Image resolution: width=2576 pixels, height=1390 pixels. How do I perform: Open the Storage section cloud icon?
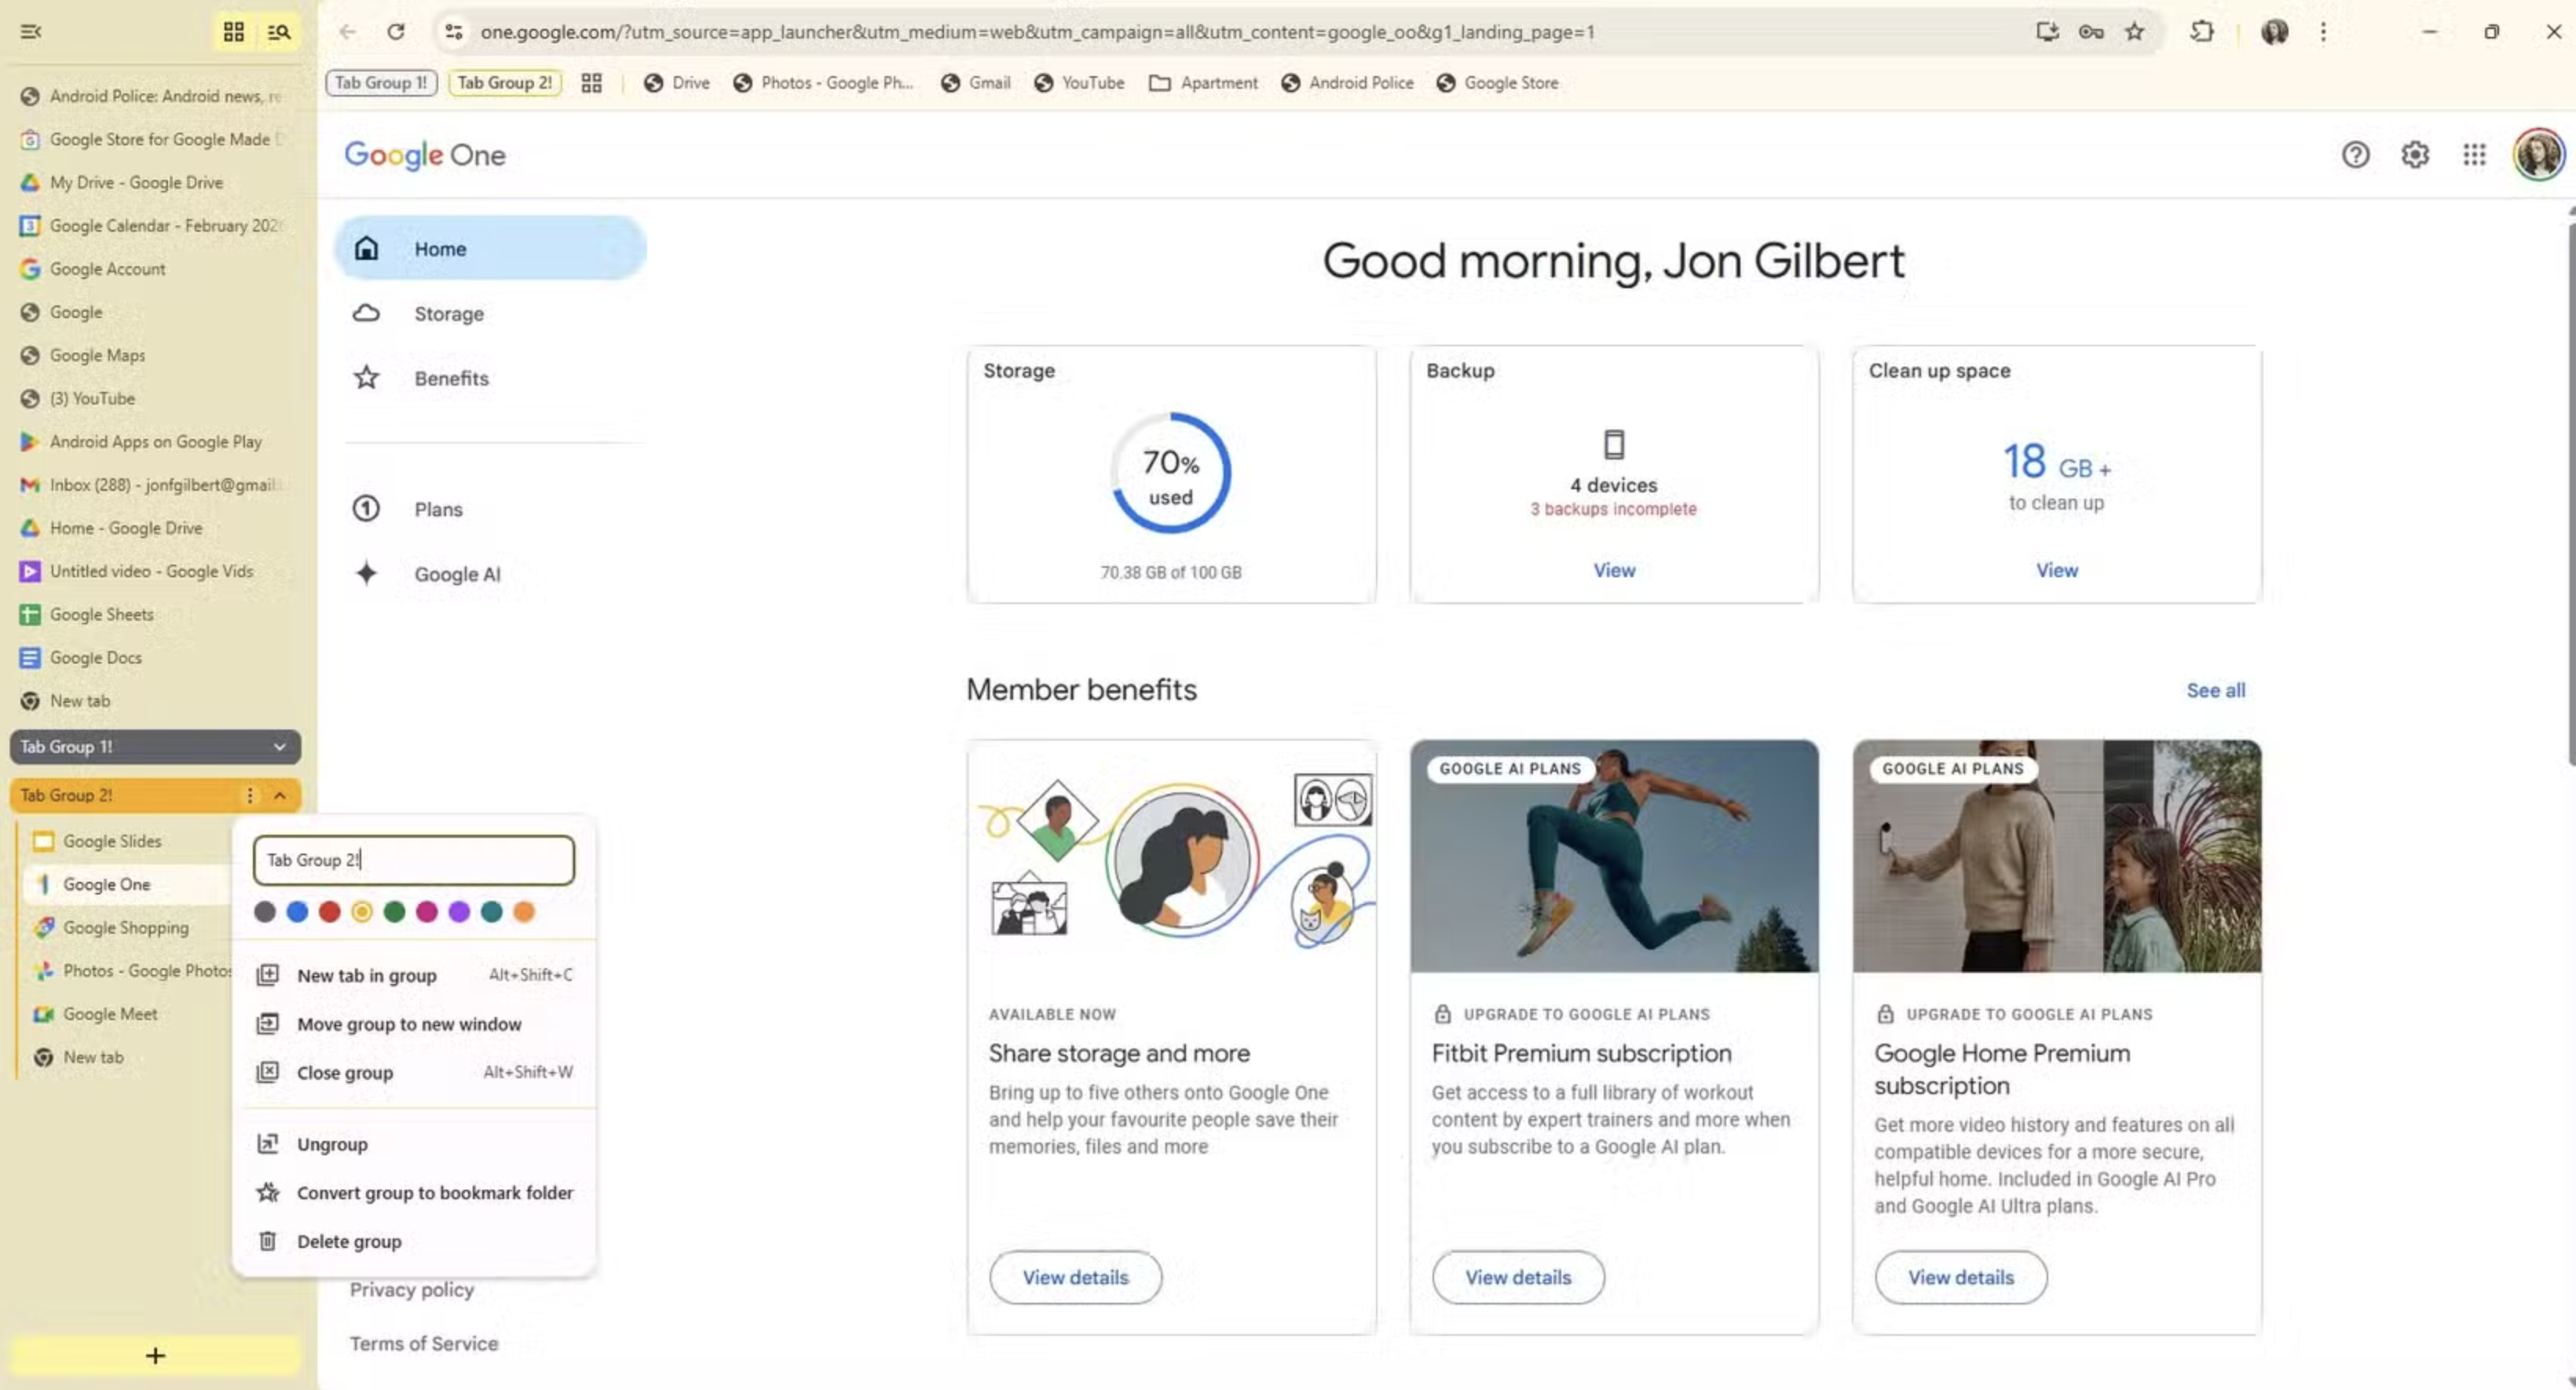366,313
